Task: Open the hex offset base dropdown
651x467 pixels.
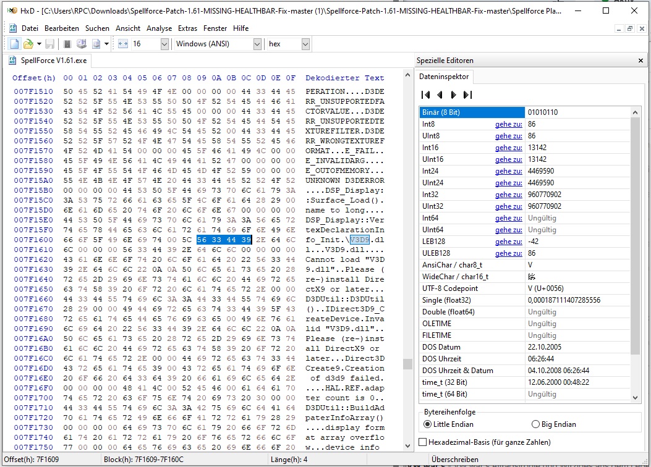Action: tap(305, 44)
